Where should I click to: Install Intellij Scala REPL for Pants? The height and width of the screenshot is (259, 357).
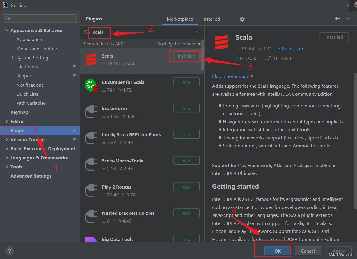[x=187, y=134]
